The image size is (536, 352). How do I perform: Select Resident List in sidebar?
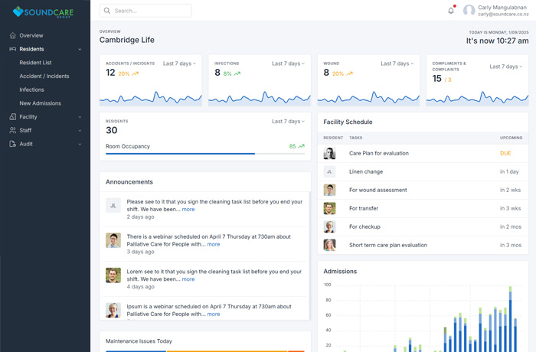pyautogui.click(x=36, y=63)
